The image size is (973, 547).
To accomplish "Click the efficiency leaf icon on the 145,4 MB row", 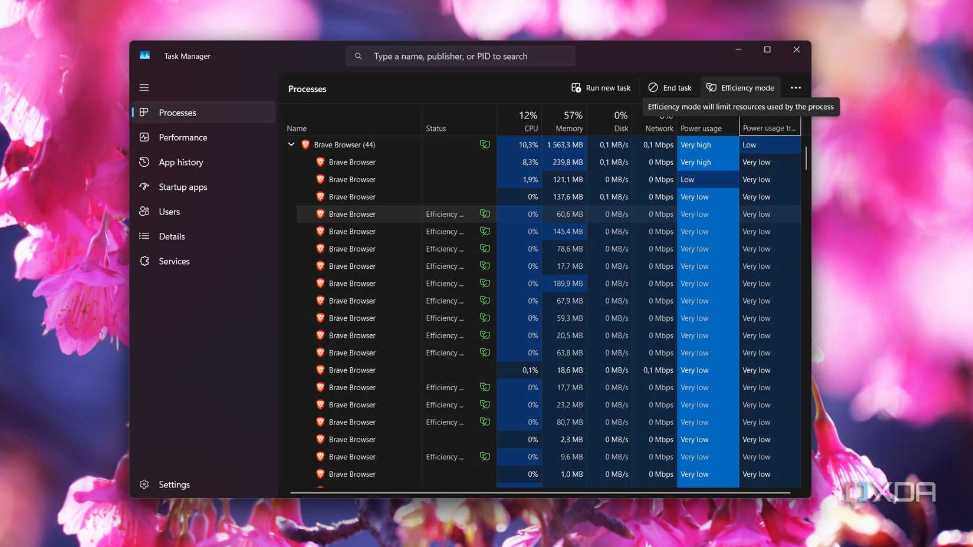I will tap(485, 231).
